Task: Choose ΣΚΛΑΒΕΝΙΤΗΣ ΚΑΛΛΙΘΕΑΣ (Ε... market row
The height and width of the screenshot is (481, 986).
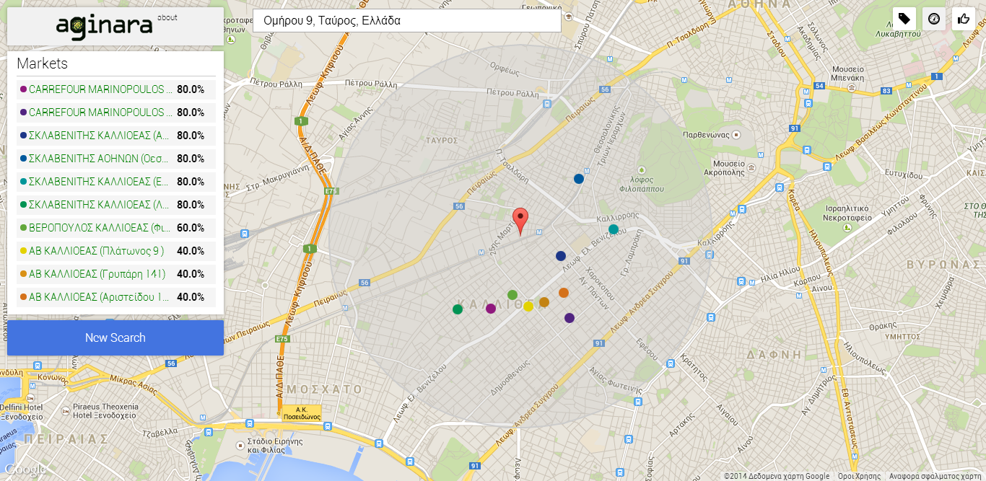Action: point(116,182)
